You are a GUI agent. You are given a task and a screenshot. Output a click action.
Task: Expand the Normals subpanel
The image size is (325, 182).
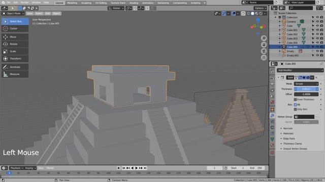point(288,128)
